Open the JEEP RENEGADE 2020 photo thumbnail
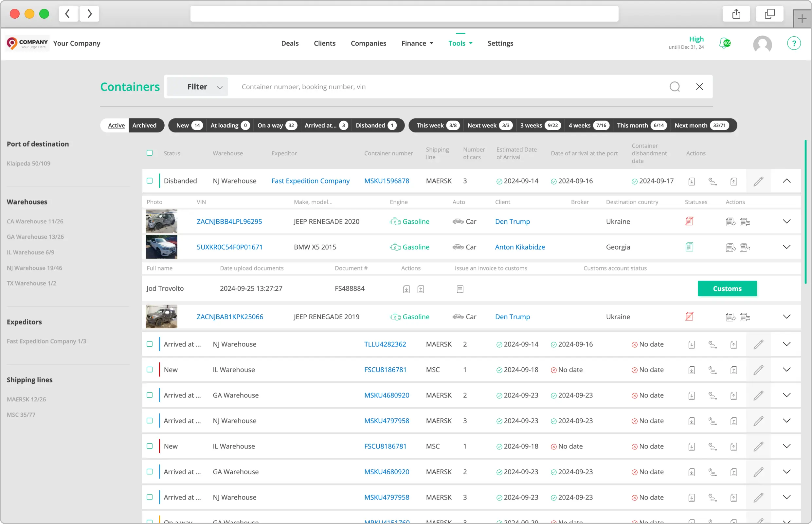The height and width of the screenshot is (524, 812). [161, 221]
